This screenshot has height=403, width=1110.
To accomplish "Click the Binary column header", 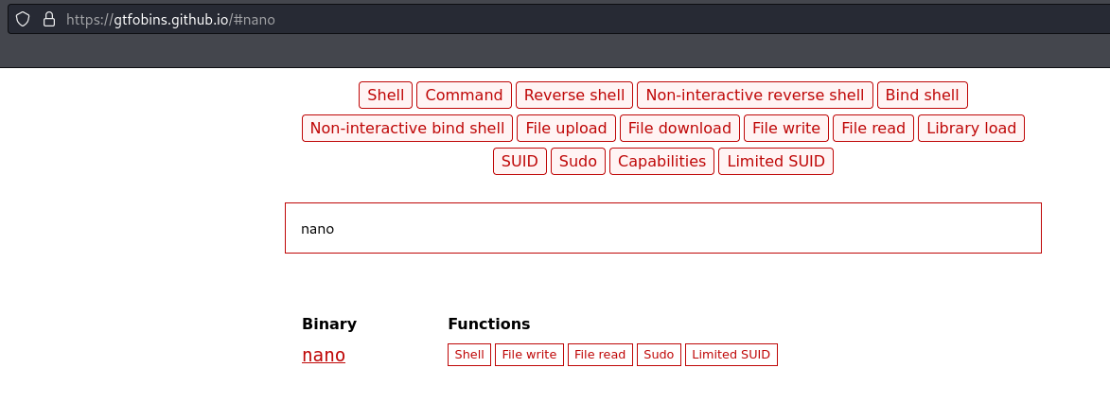I will [329, 324].
